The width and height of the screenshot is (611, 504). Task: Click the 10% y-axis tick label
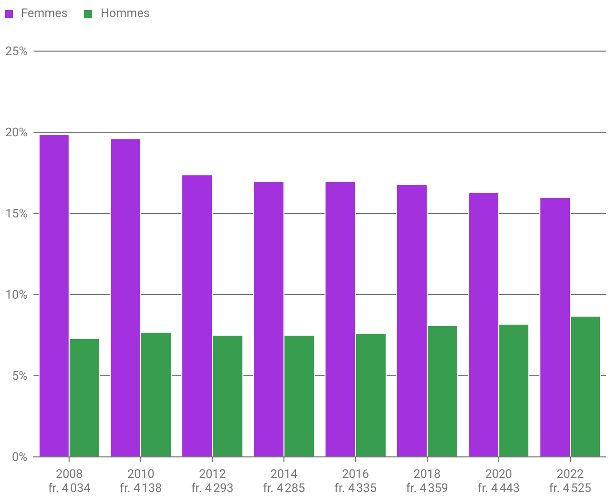16,295
